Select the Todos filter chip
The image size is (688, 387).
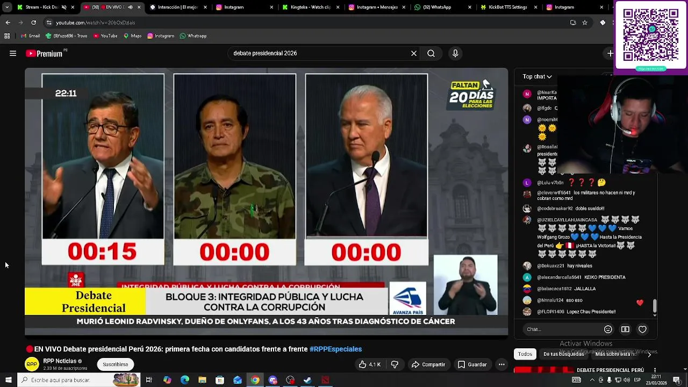(525, 354)
